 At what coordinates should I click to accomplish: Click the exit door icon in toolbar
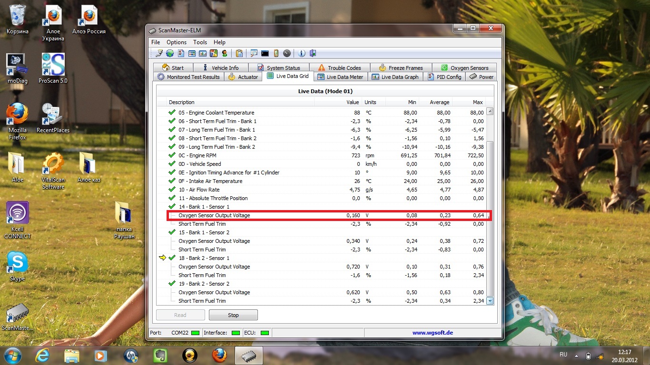(x=313, y=53)
